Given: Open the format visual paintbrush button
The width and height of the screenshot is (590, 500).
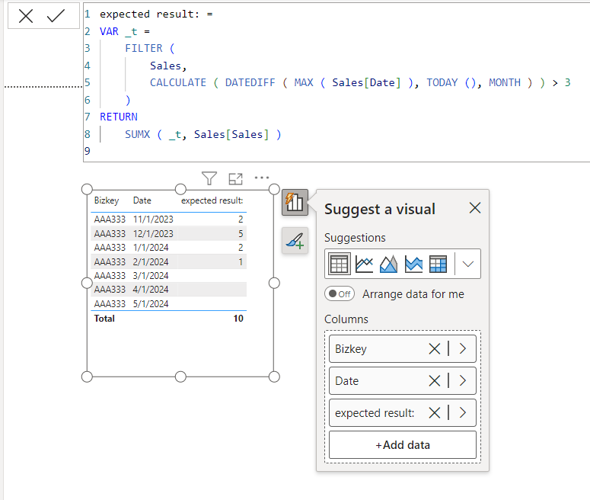Looking at the screenshot, I should pyautogui.click(x=295, y=240).
